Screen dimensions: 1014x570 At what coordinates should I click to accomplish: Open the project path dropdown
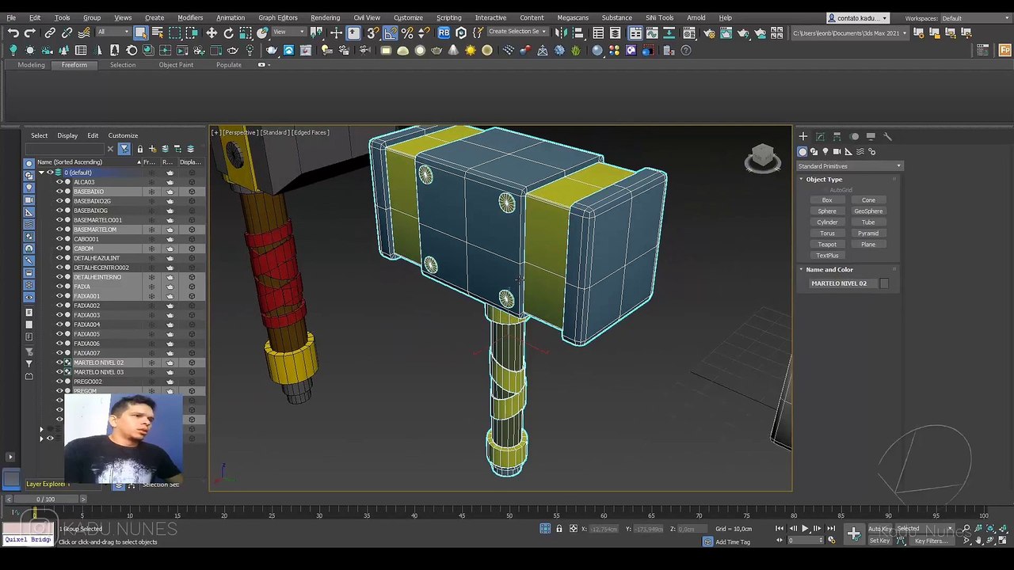click(x=849, y=33)
